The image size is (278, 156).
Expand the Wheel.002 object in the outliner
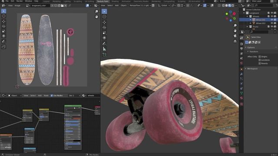pos(251,23)
